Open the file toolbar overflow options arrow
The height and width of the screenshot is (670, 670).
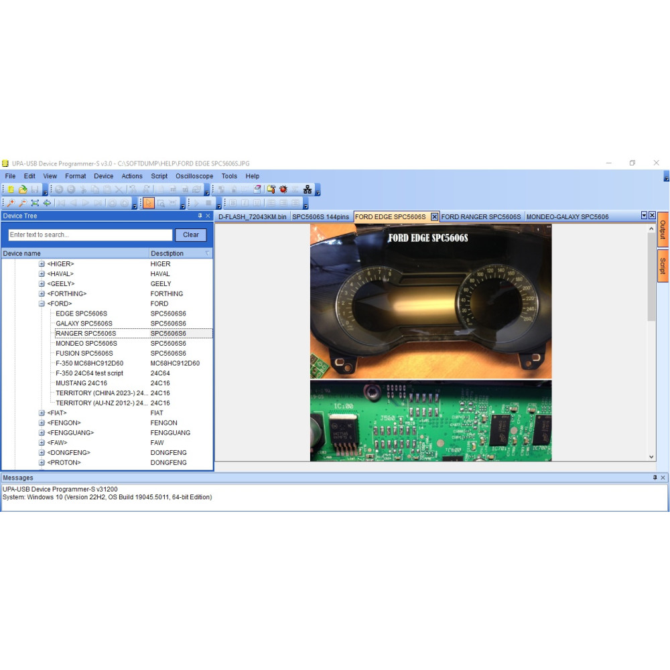46,190
